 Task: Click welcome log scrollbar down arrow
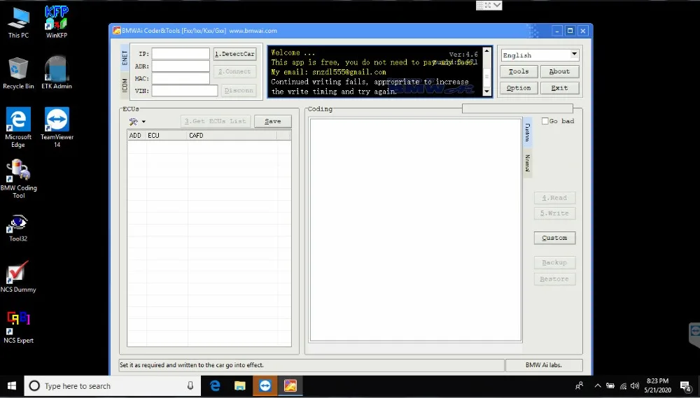pyautogui.click(x=487, y=91)
